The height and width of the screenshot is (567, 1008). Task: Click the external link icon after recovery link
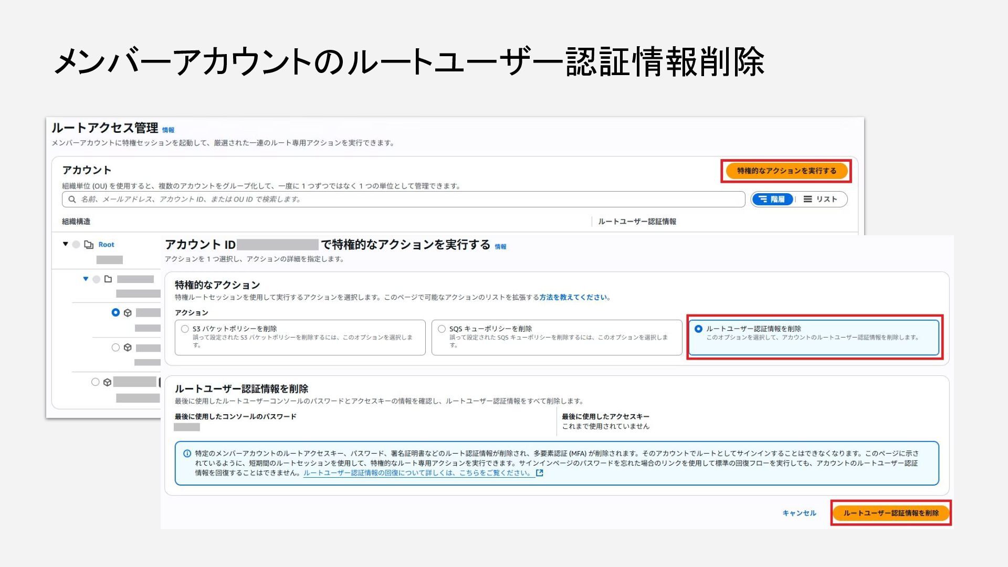[539, 473]
